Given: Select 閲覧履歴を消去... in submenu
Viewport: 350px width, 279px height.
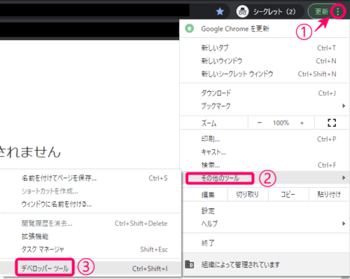Looking at the screenshot, I should (x=90, y=224).
